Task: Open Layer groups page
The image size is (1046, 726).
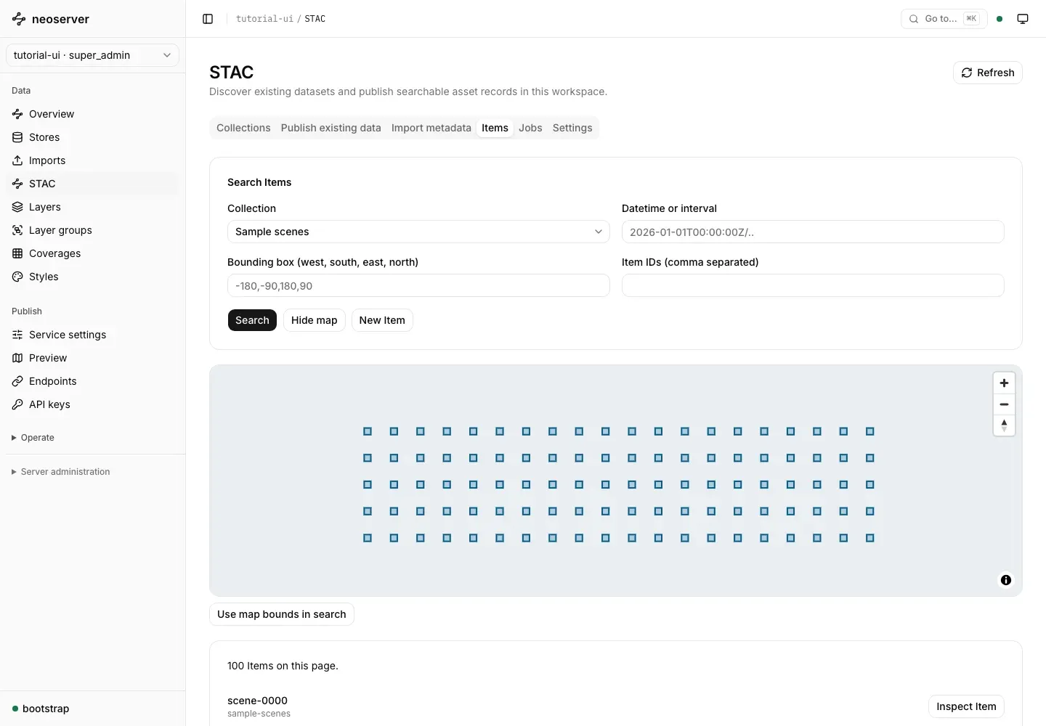Action: pyautogui.click(x=92, y=230)
